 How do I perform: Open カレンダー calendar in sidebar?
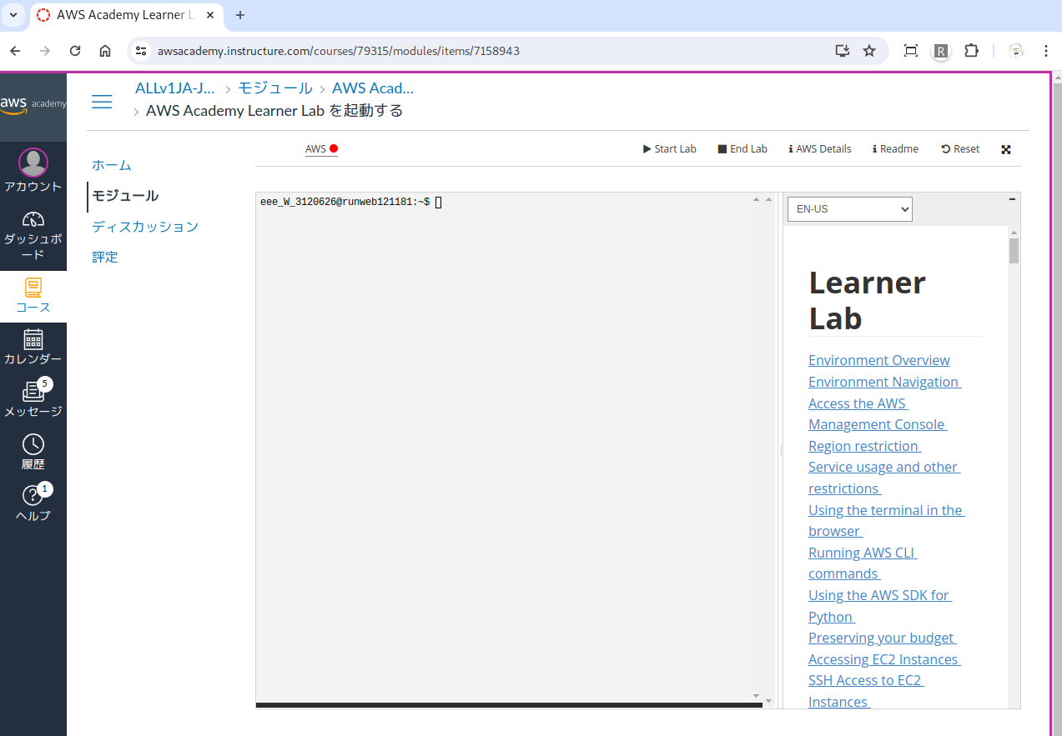[33, 348]
